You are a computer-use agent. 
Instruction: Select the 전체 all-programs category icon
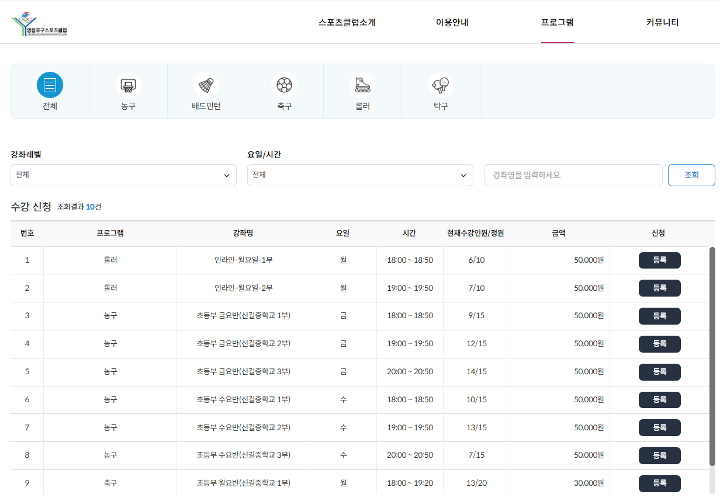click(x=50, y=85)
